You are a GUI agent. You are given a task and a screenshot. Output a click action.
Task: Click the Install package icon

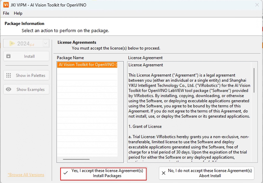[x=9, y=56]
